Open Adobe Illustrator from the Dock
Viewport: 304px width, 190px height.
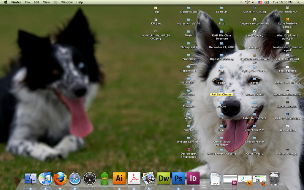click(x=119, y=178)
